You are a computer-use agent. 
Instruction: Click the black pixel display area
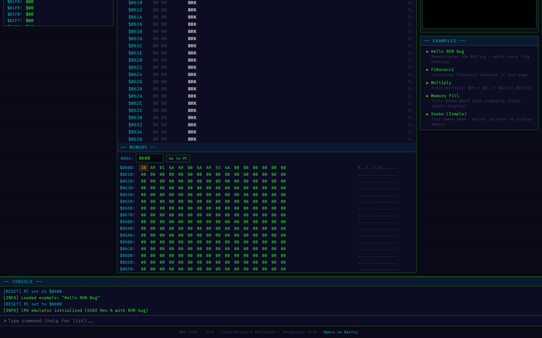(x=479, y=14)
